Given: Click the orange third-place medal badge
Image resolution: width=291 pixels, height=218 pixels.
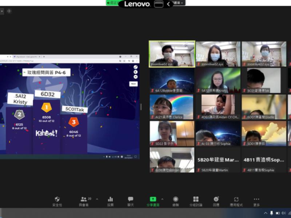Looking at the screenshot, I should point(74,122).
